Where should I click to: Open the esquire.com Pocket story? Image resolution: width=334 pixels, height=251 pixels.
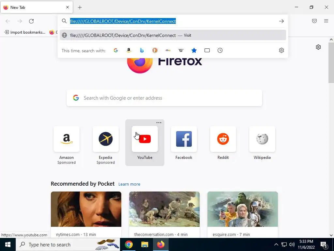point(243,215)
